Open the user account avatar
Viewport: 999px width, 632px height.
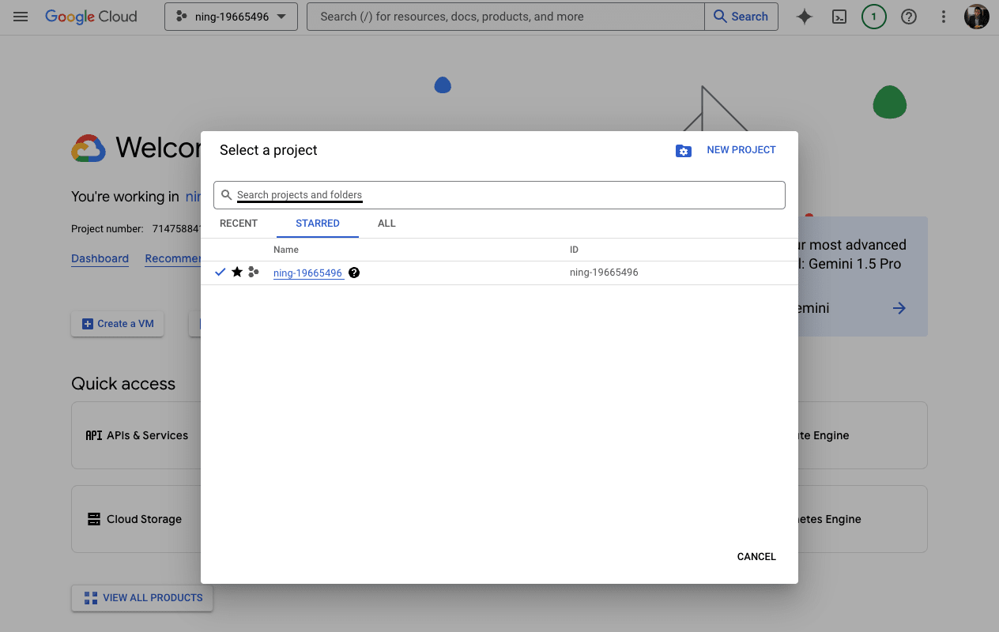pyautogui.click(x=977, y=17)
